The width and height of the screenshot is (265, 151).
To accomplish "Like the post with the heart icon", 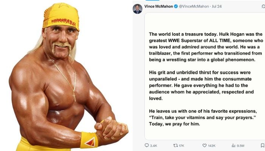I will coord(204,145).
